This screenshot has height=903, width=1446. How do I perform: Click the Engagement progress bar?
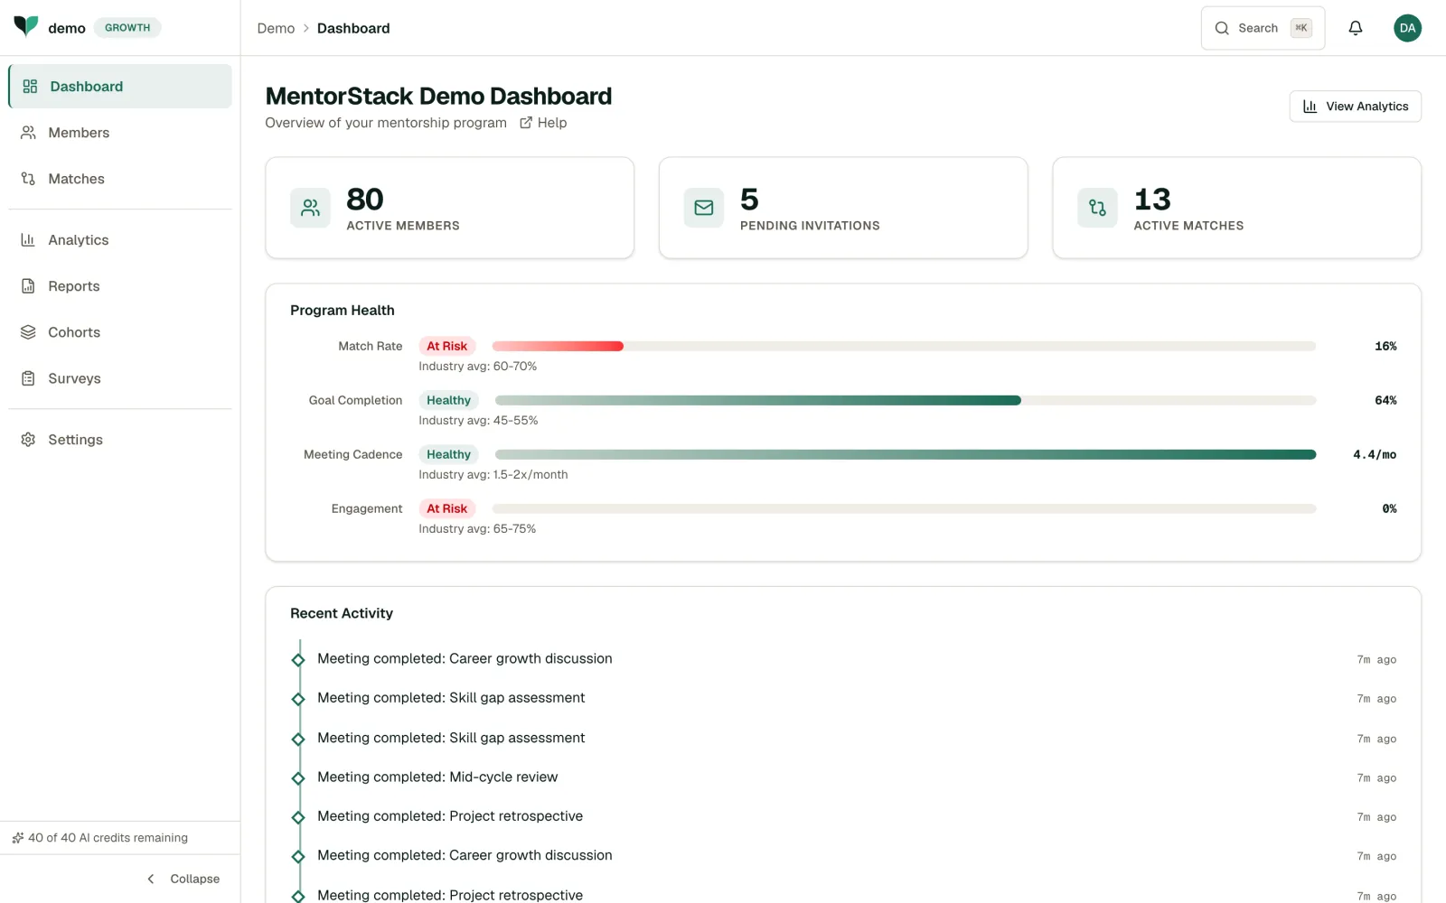(904, 508)
